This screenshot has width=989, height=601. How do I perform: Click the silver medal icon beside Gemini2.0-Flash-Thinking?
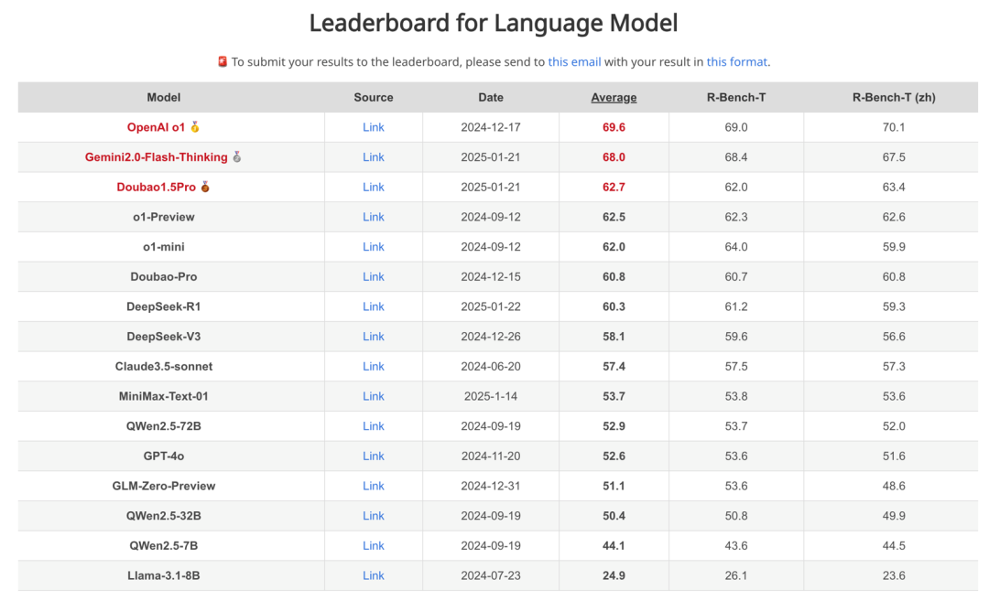click(x=237, y=156)
